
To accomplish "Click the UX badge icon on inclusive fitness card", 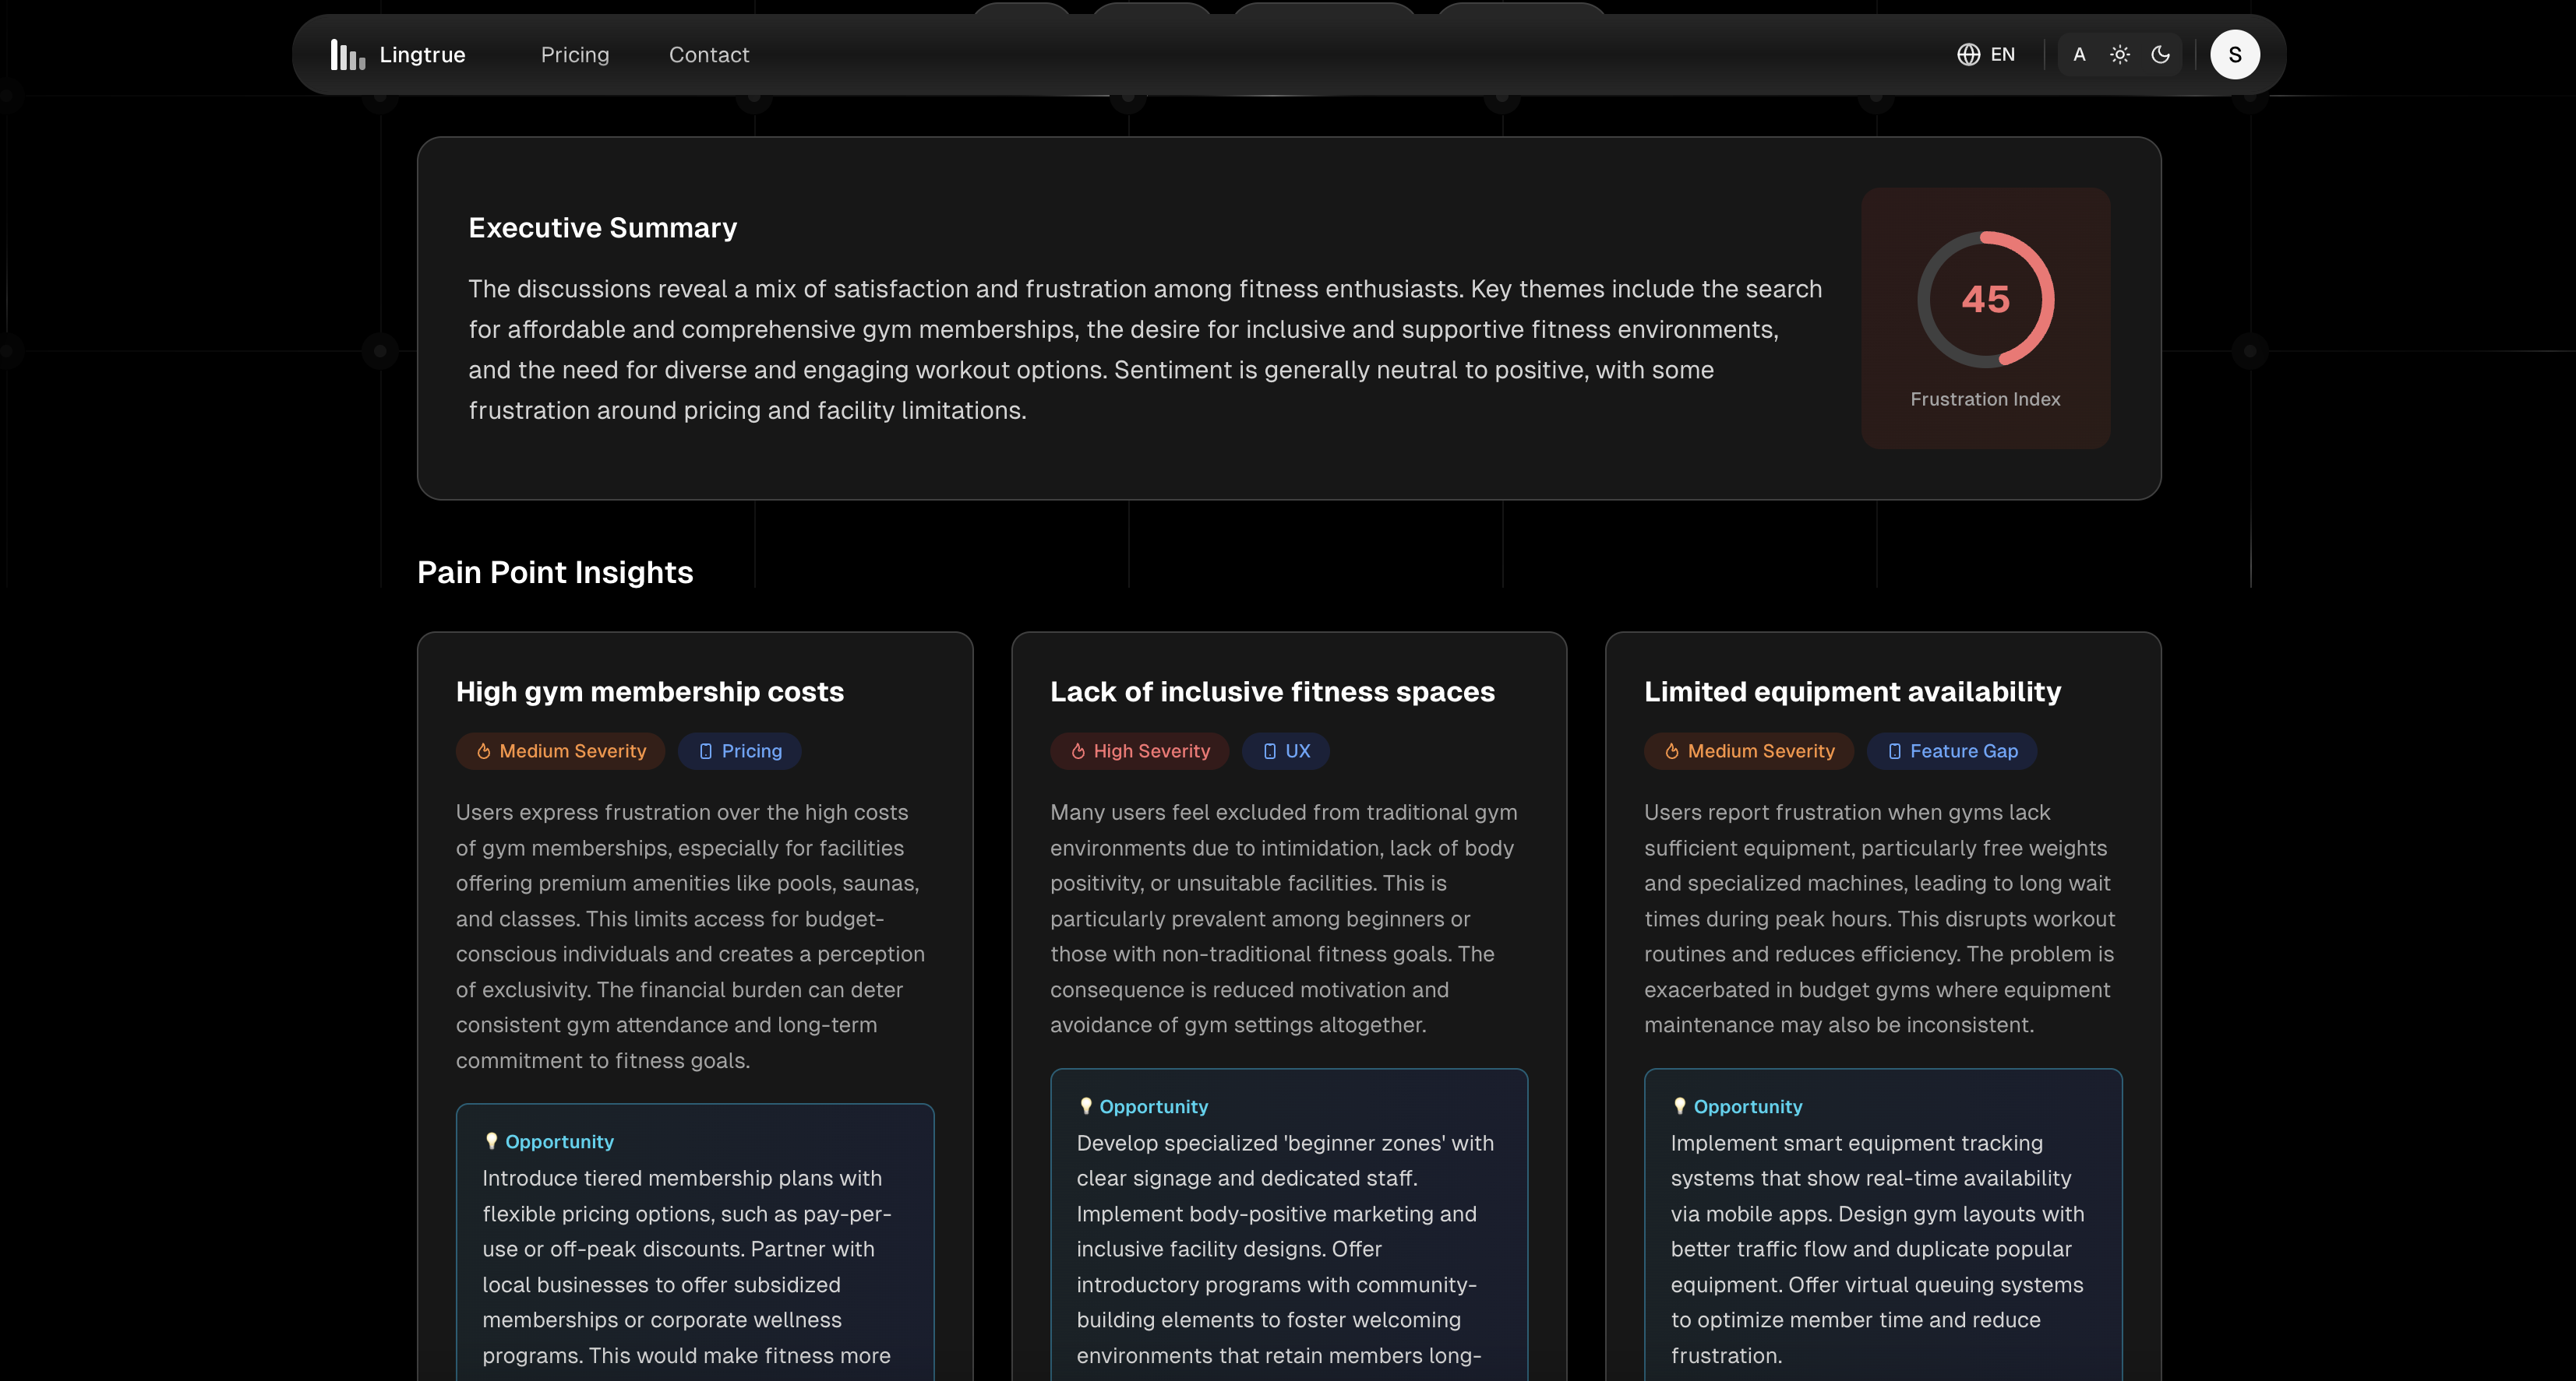I will 1269,750.
